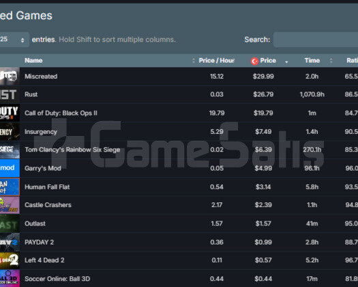Select the Miscreated game name
The width and height of the screenshot is (358, 287).
(41, 77)
